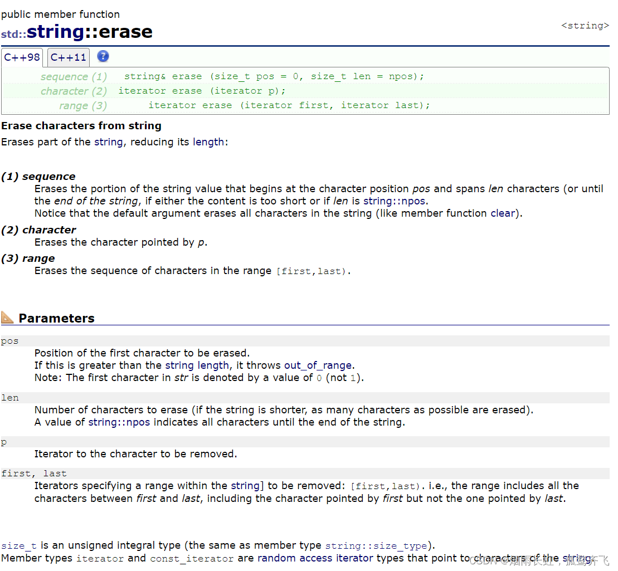Follow the clear member function link
This screenshot has height=571, width=618.
503,213
